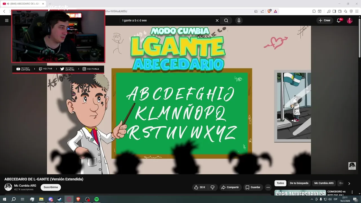Select the Mc Cumbia ARG chip
The height and width of the screenshot is (203, 361).
(324, 183)
